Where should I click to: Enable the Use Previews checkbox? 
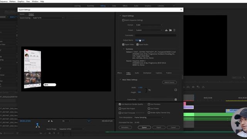click(x=149, y=104)
